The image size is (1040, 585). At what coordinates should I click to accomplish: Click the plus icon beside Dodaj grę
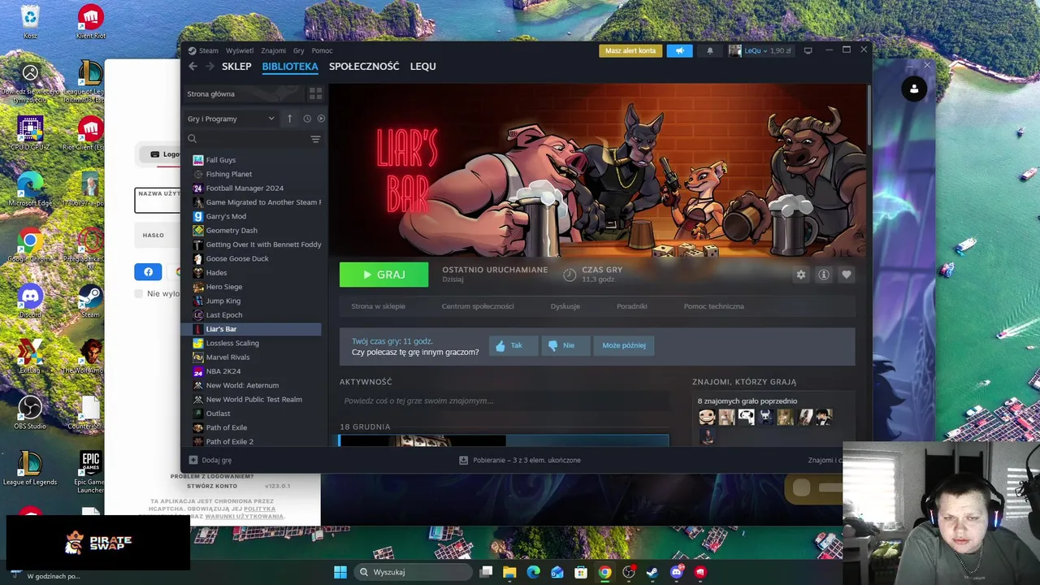193,460
